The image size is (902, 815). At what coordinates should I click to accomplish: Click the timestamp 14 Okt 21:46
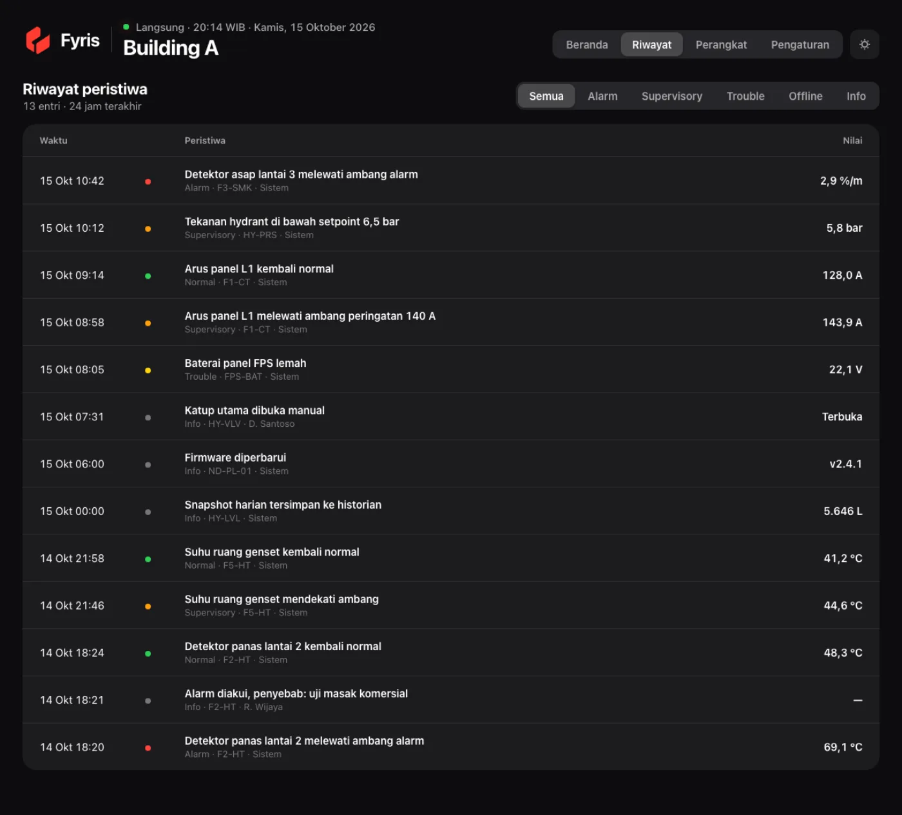[x=72, y=606]
